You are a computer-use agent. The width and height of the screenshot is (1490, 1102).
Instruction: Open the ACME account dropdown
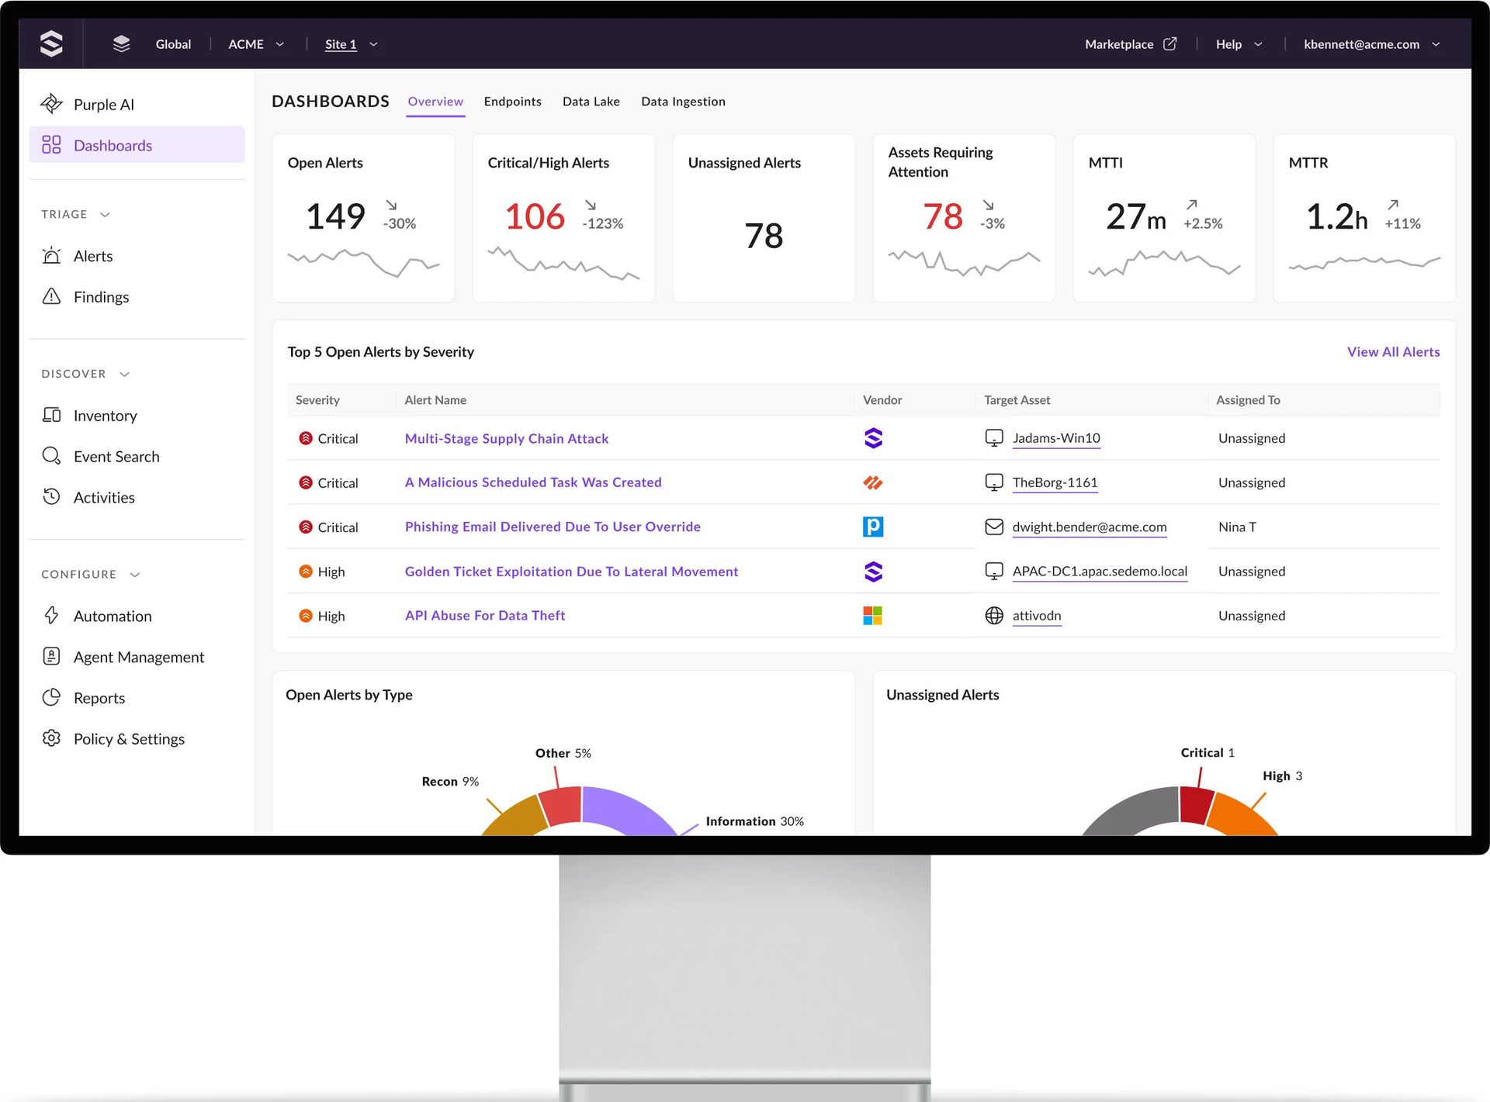(x=279, y=44)
